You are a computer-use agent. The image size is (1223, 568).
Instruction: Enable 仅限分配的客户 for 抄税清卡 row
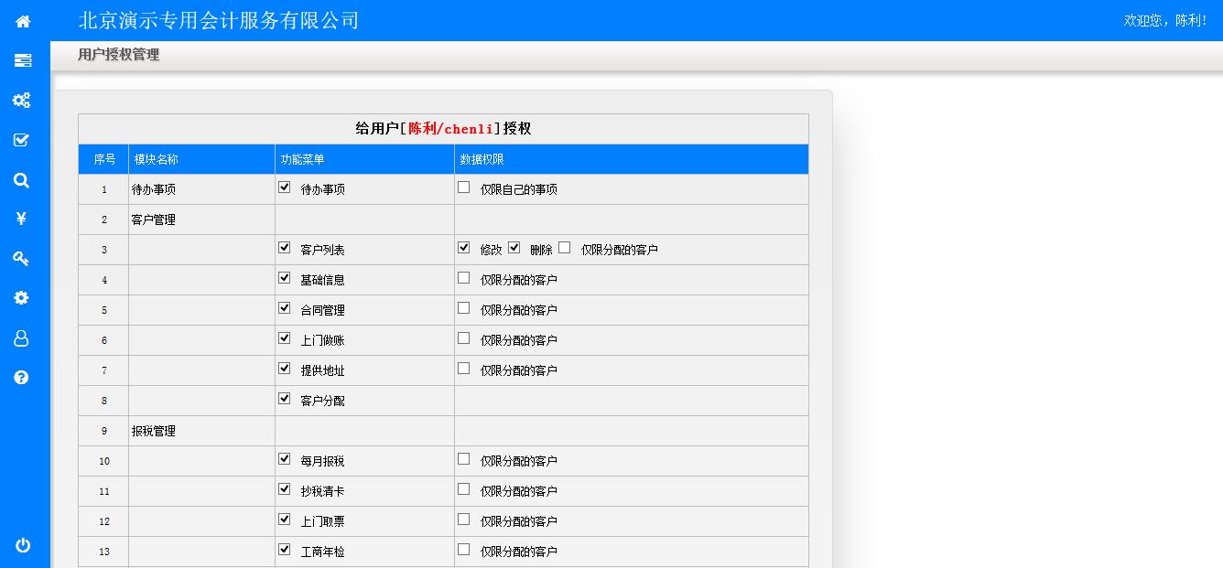pyautogui.click(x=464, y=489)
